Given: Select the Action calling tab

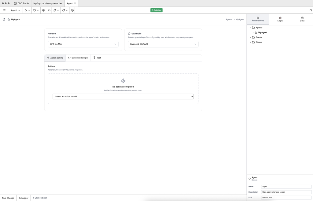Looking at the screenshot, I should pyautogui.click(x=55, y=58).
